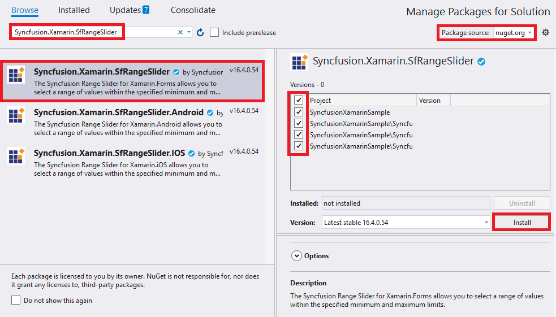Expand the Options section
This screenshot has height=317, width=556.
[297, 256]
